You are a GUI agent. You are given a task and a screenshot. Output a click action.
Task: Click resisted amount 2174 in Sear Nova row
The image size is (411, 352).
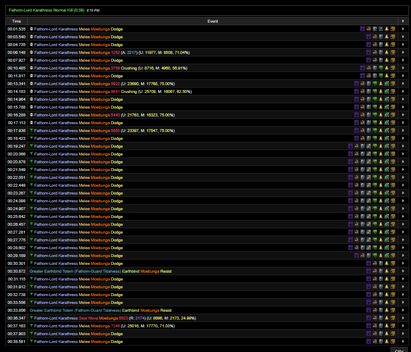point(140,318)
